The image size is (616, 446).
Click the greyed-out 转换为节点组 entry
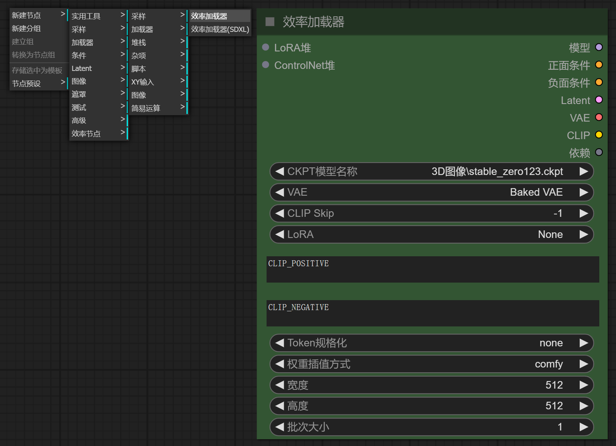[x=39, y=55]
